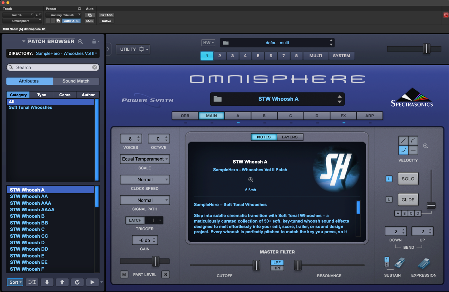Open the UTILITY dropdown menu

pyautogui.click(x=133, y=49)
